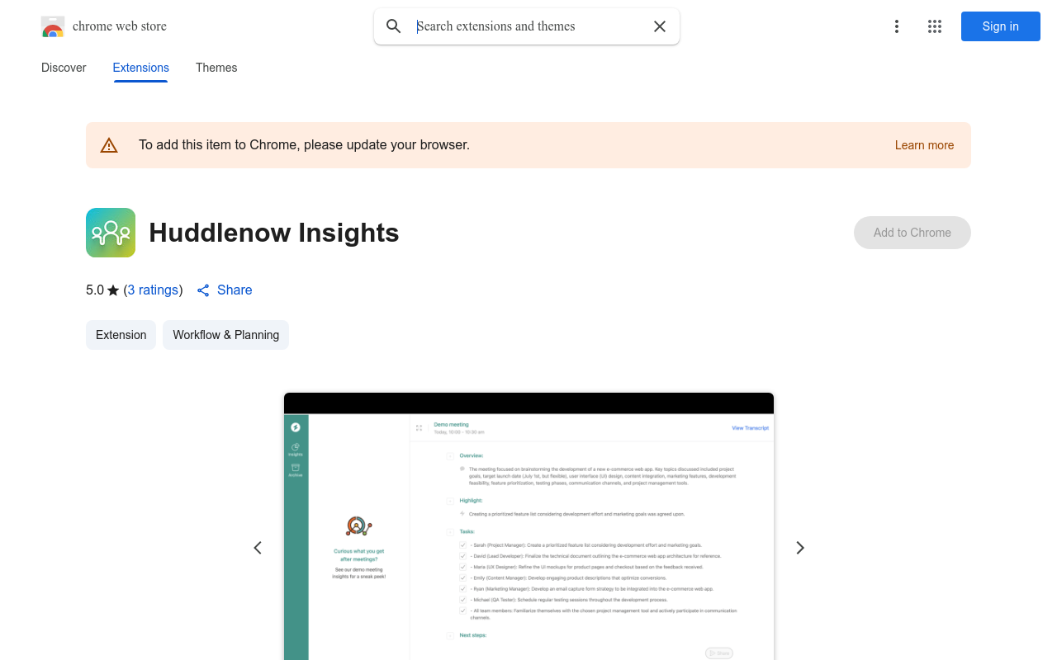This screenshot has height=660, width=1057.
Task: Click the Add to Chrome button
Action: pos(912,233)
